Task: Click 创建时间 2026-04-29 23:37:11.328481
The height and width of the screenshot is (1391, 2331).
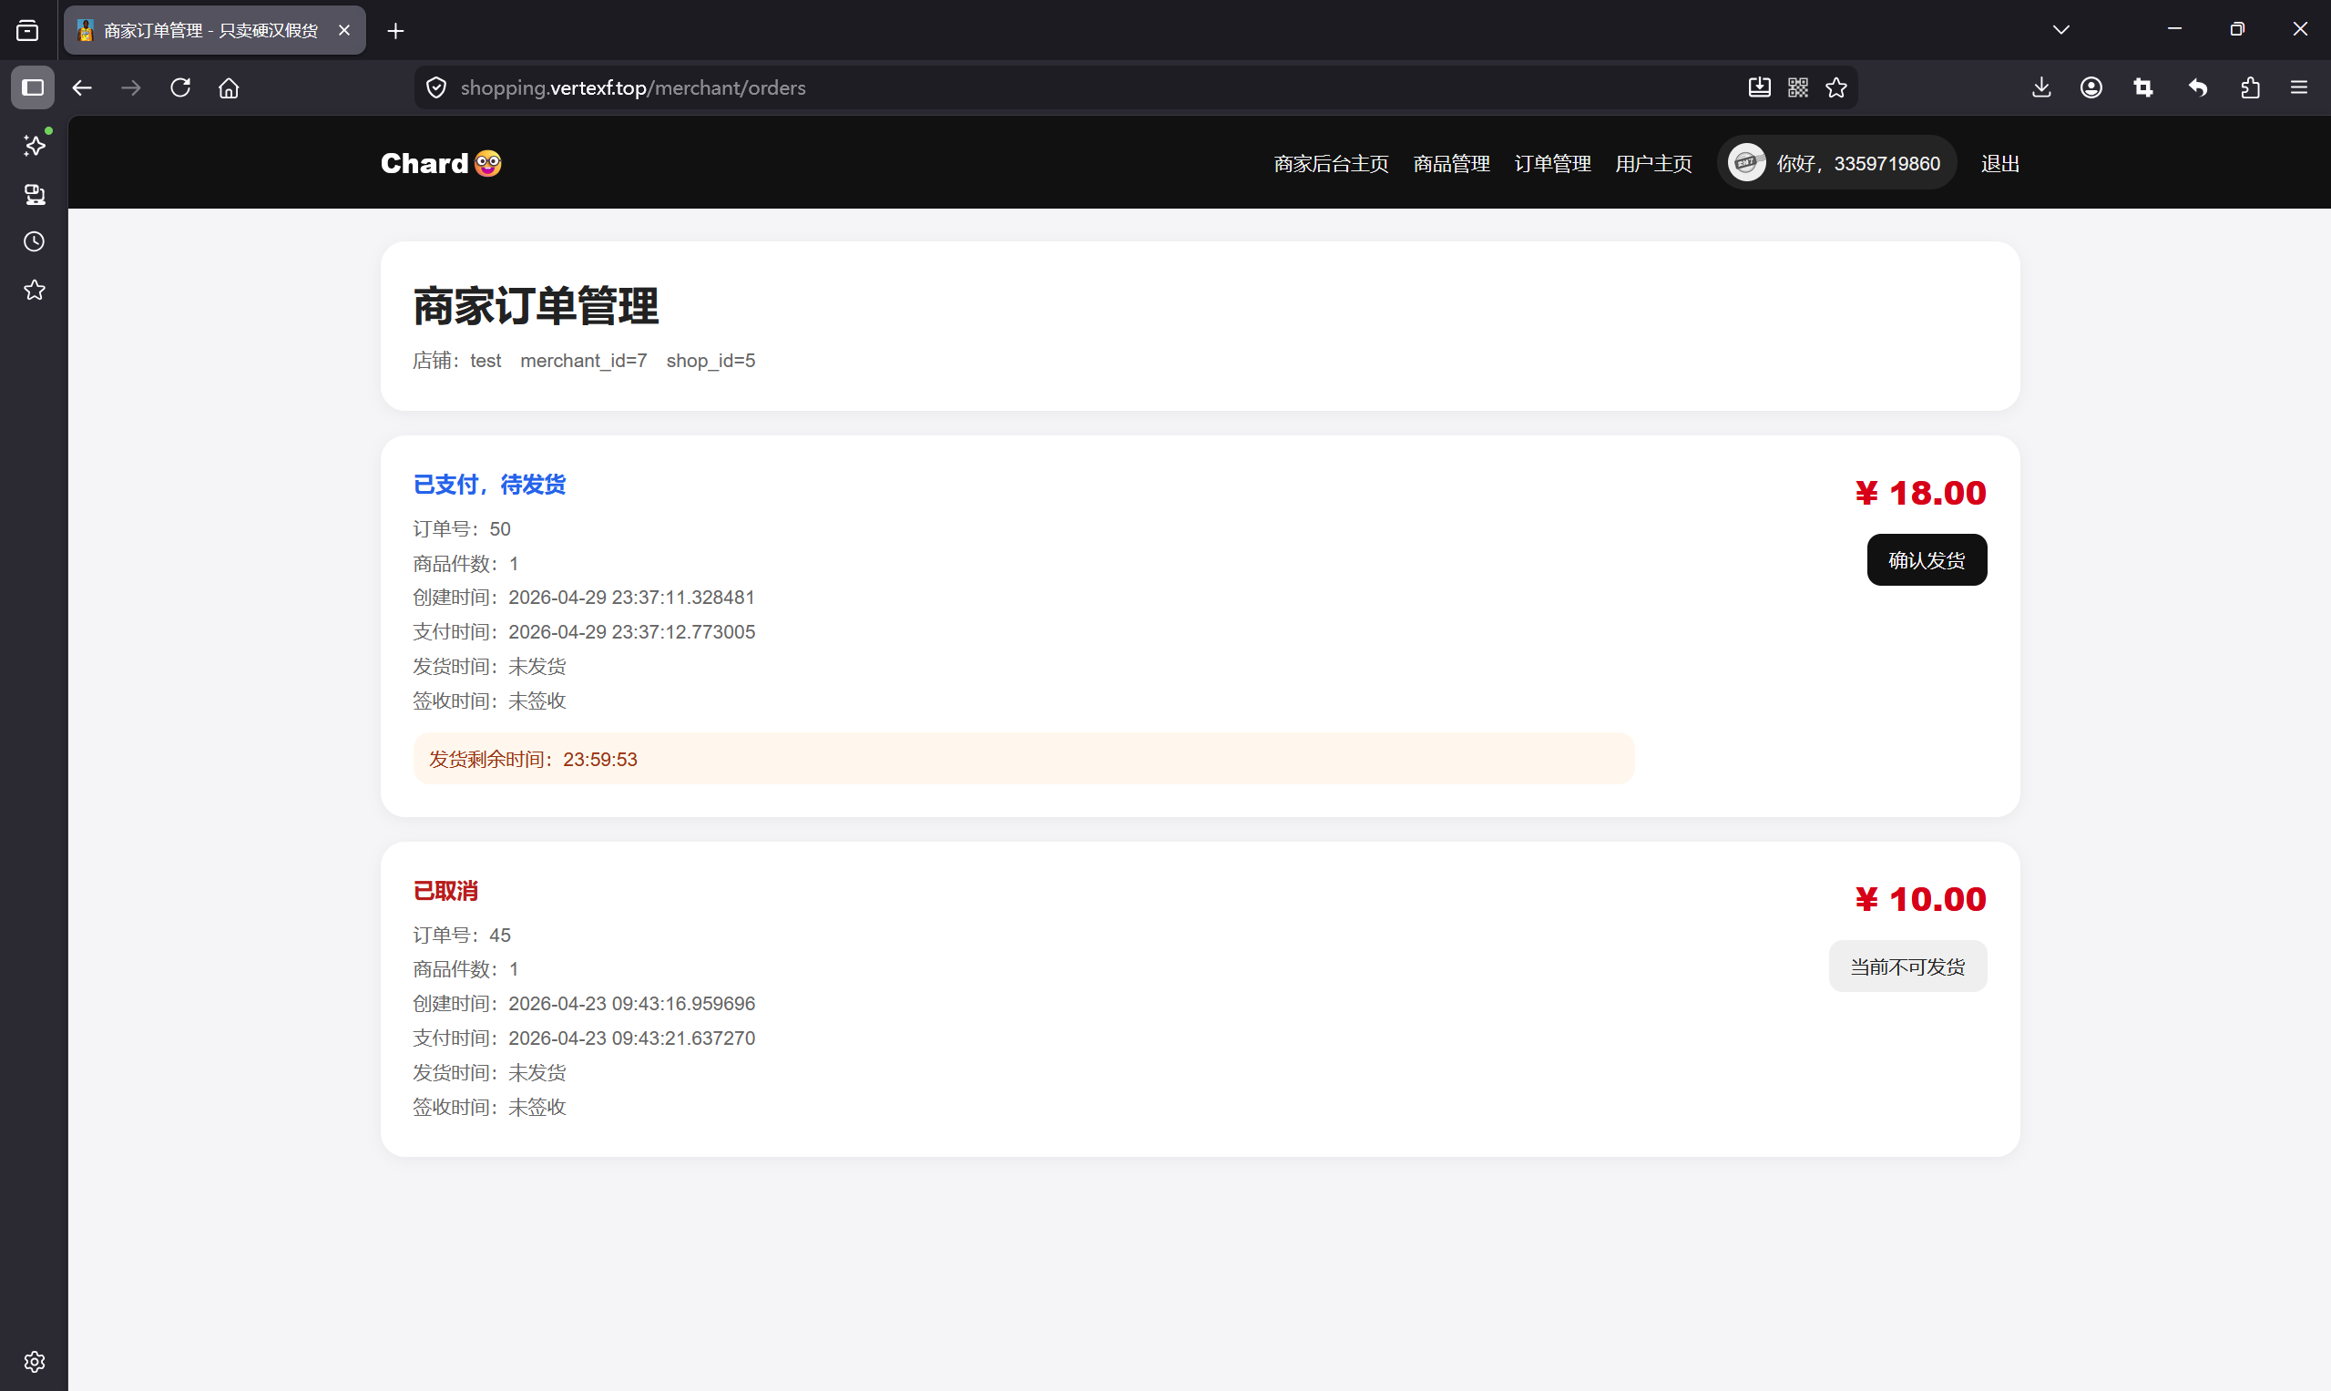Action: [x=584, y=597]
